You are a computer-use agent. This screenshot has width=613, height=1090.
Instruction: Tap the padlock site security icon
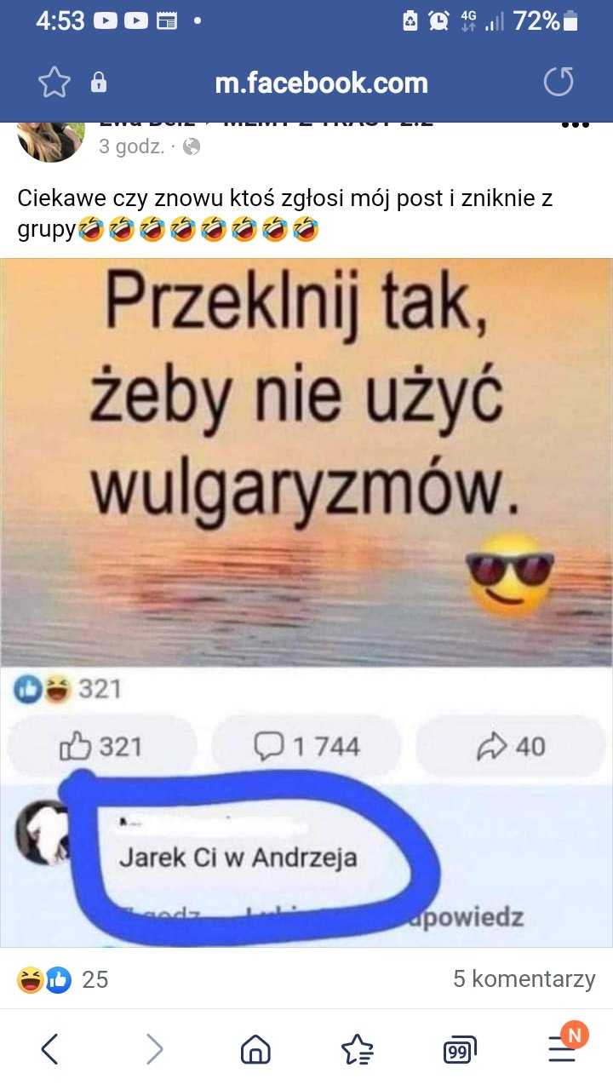(99, 83)
